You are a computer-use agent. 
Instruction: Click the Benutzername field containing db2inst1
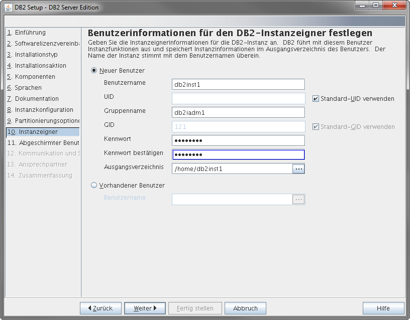[238, 85]
